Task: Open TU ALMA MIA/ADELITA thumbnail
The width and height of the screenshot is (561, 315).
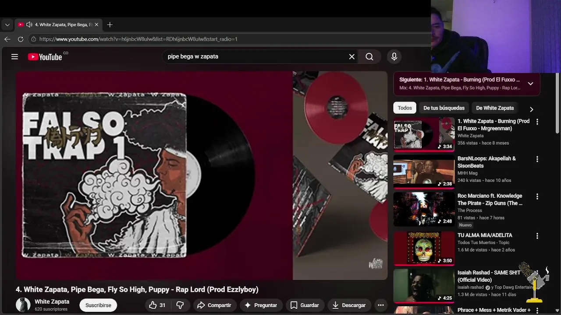Action: tap(424, 248)
